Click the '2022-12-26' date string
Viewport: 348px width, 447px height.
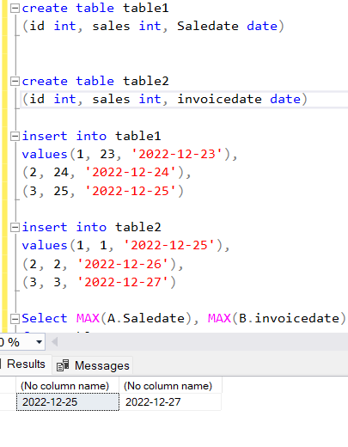tap(123, 264)
